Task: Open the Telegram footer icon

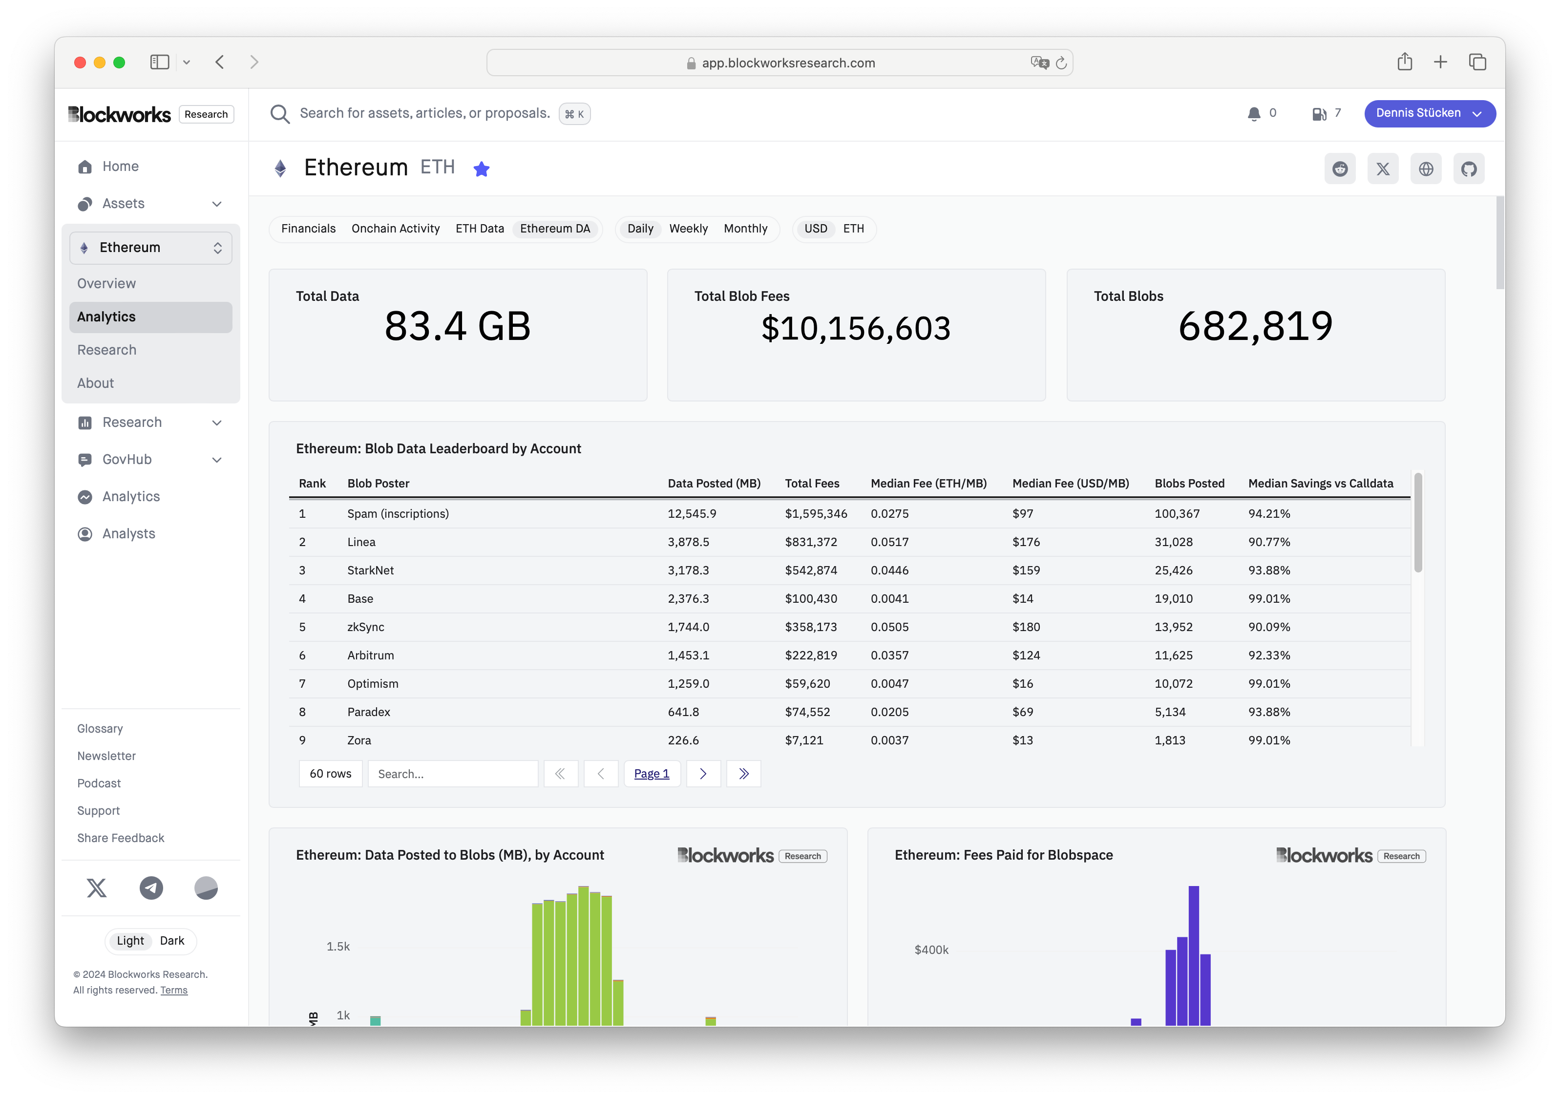Action: point(151,888)
